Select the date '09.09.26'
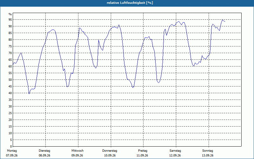The height and width of the screenshot is (159, 254). pos(77,156)
